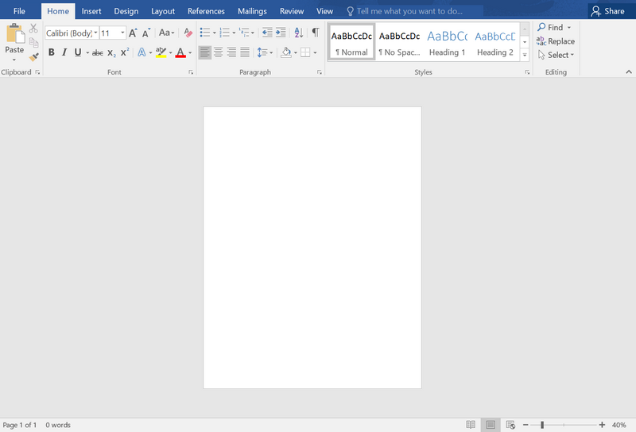Toggle Italic formatting
Screen dimensions: 636x432
point(64,52)
